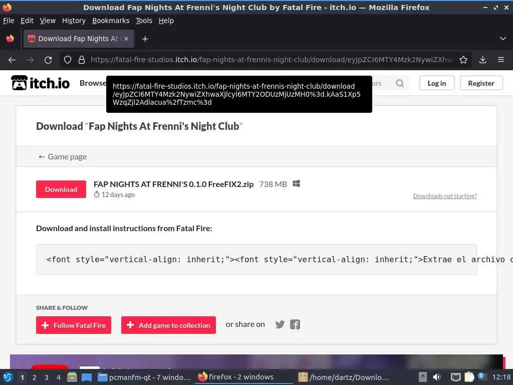
Task: Open pcmanfm-qt windows taskbar entry
Action: [144, 377]
